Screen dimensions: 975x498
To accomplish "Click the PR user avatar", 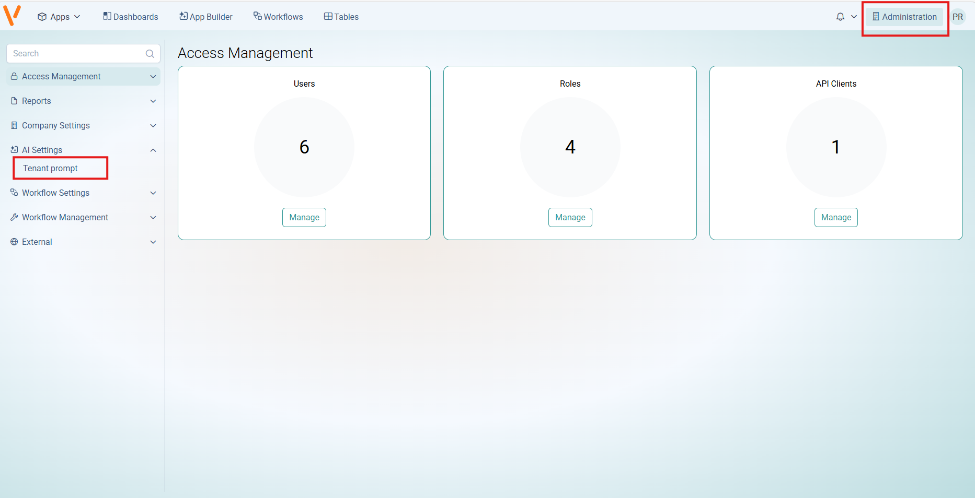I will tap(958, 17).
